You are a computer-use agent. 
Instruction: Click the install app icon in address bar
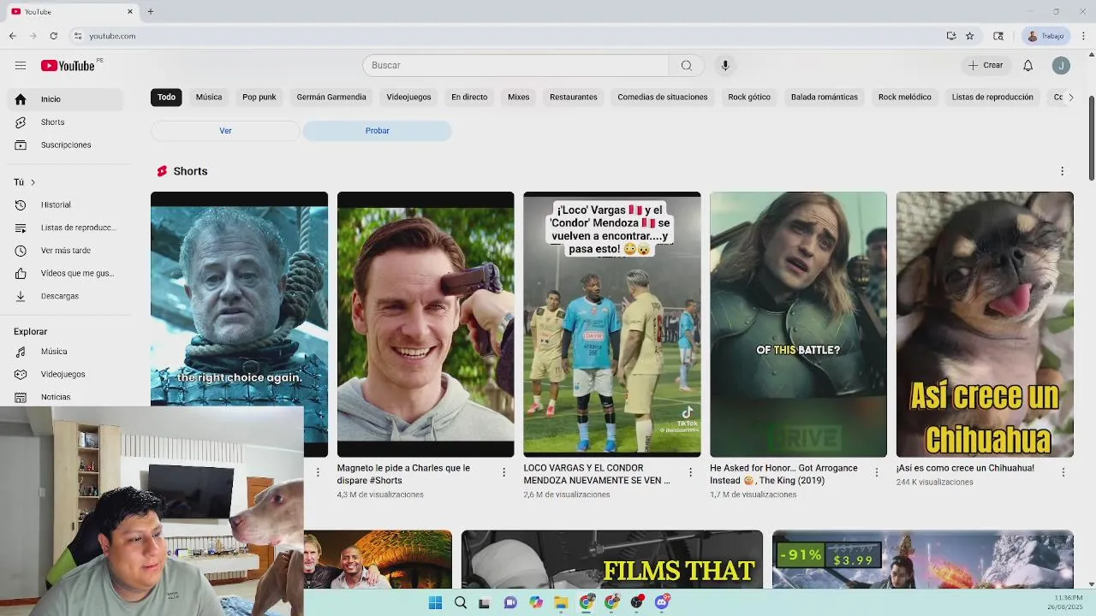click(x=951, y=36)
